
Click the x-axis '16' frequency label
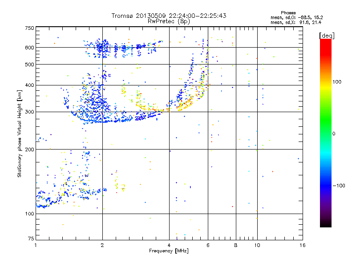point(303,245)
